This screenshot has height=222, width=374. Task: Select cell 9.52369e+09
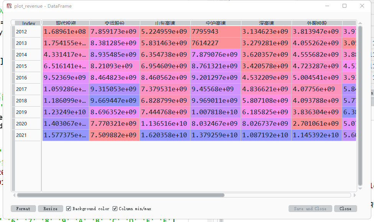(66, 77)
